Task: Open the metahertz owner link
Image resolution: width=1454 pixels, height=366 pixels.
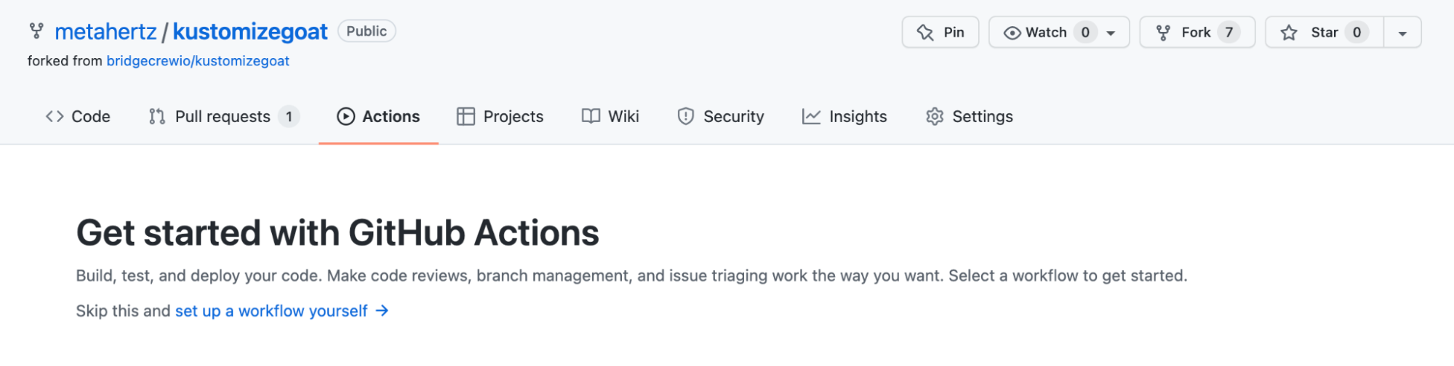Action: point(105,31)
